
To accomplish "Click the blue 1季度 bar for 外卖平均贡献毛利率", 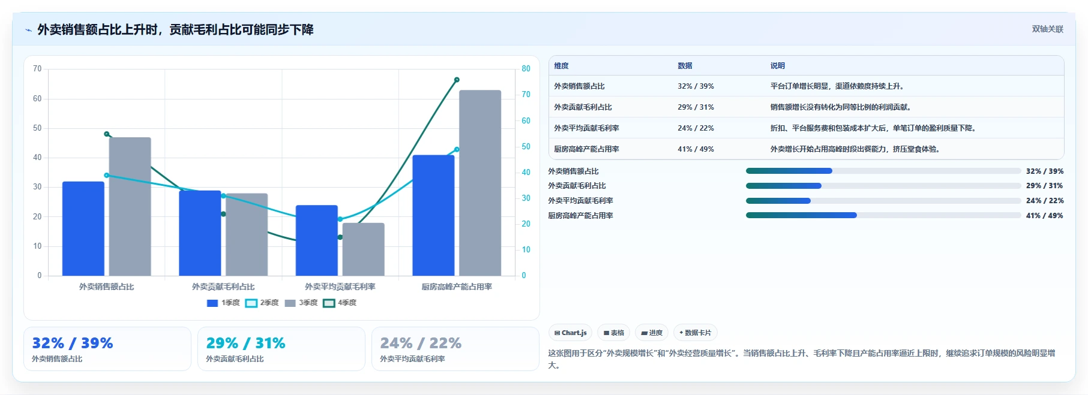I will tap(317, 240).
